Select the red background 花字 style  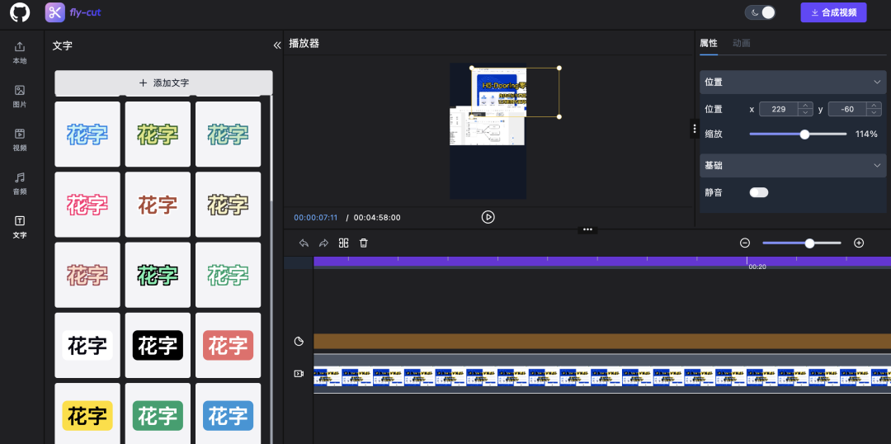point(229,345)
